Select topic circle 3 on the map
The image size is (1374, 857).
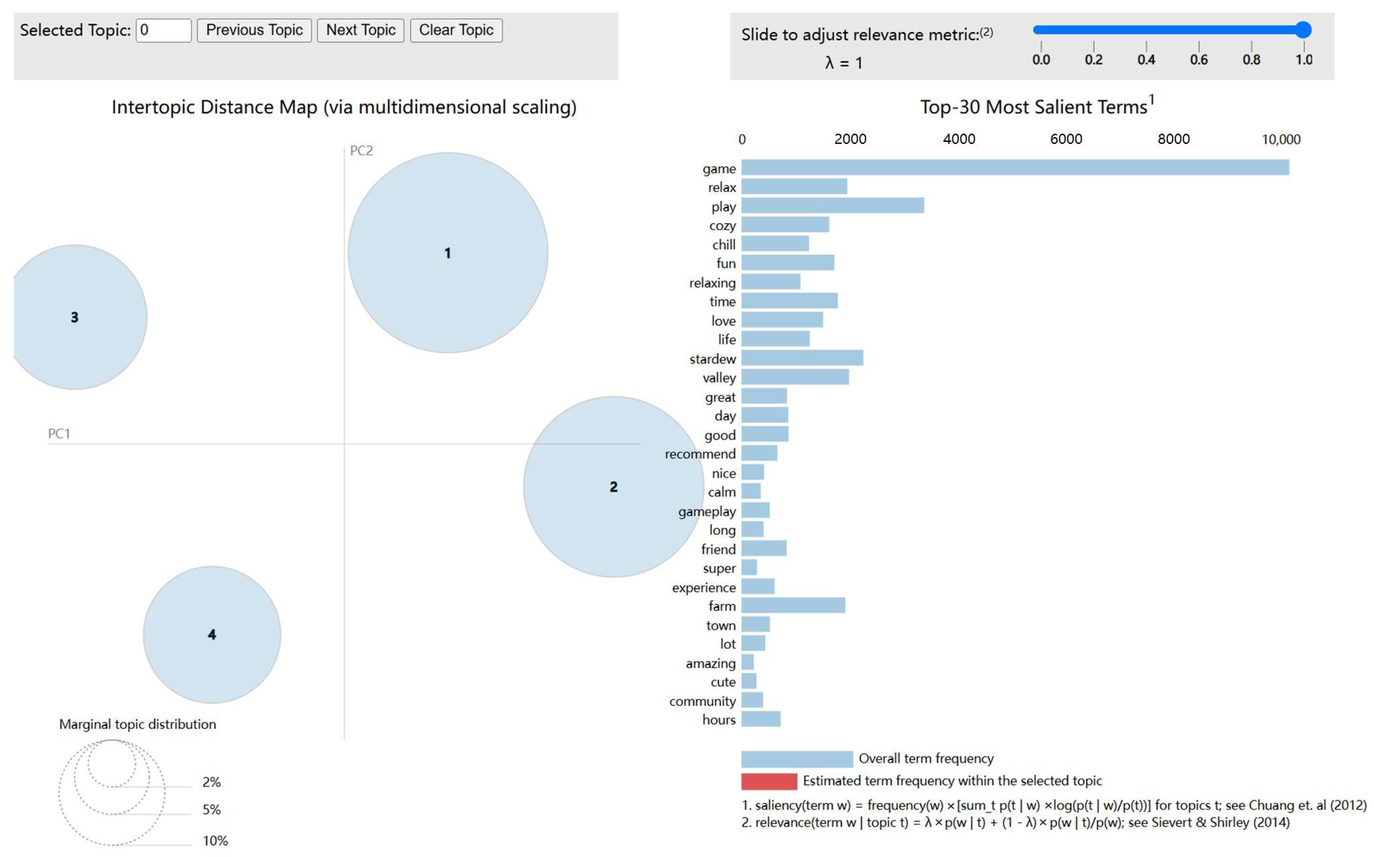75,318
